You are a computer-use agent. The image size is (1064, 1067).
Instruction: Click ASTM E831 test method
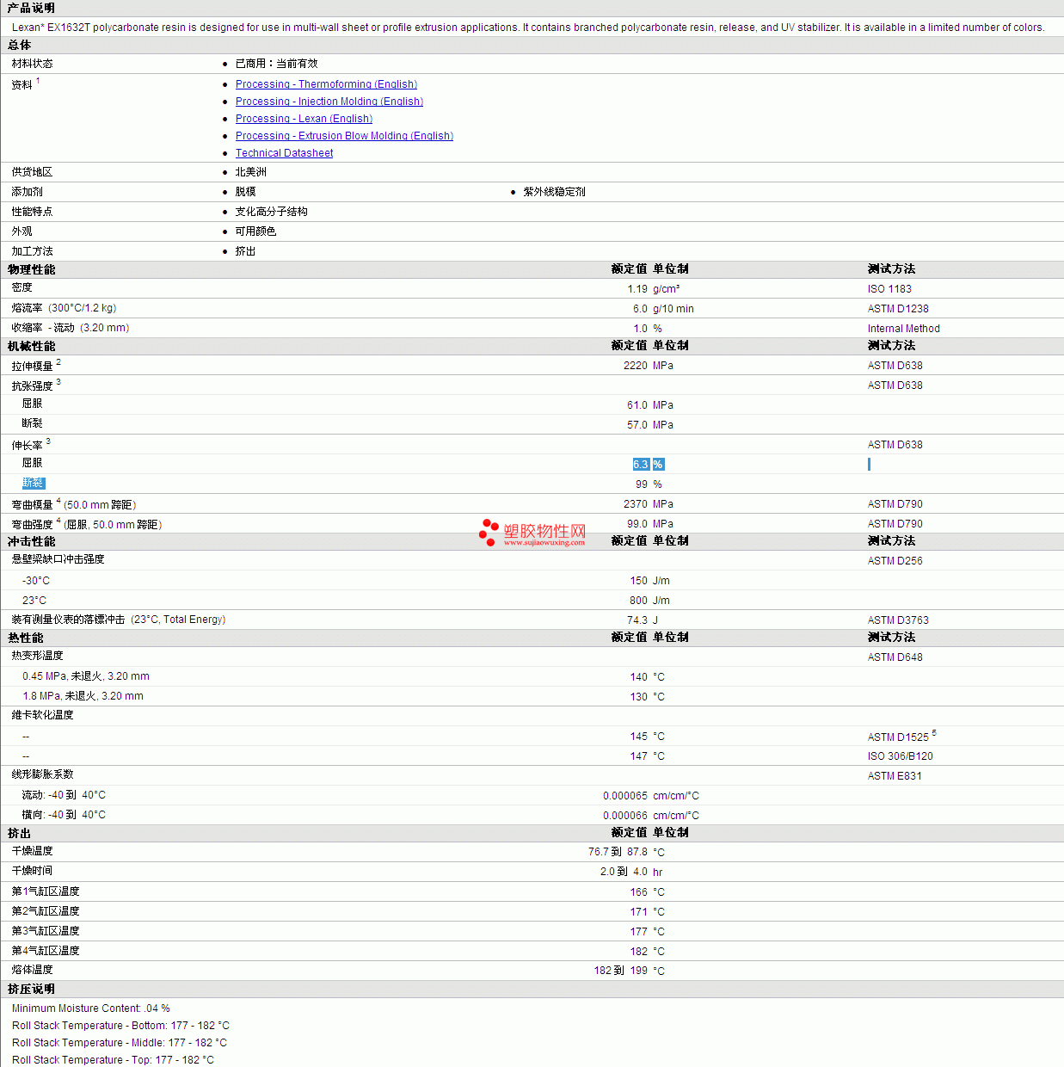895,776
